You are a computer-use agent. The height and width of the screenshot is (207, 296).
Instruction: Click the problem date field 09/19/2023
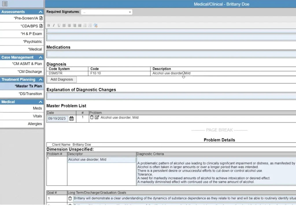(x=58, y=119)
